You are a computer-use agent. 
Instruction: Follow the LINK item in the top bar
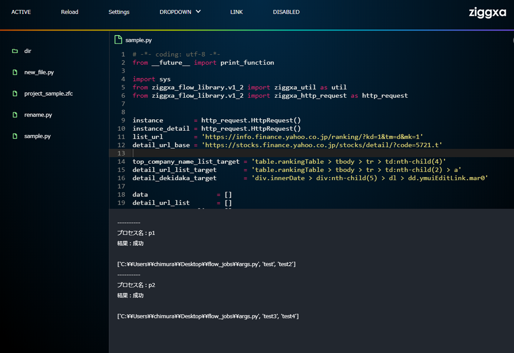[x=236, y=12]
